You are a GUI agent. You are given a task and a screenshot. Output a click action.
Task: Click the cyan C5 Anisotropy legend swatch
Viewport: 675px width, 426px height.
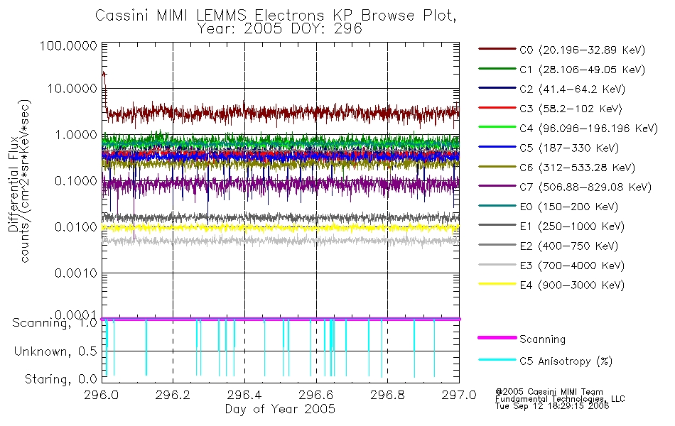pos(497,360)
